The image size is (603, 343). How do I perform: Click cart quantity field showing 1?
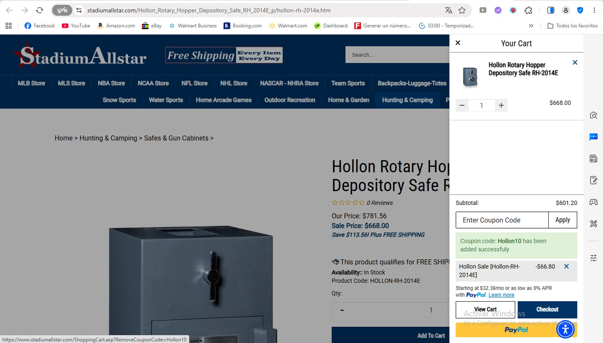coord(482,105)
